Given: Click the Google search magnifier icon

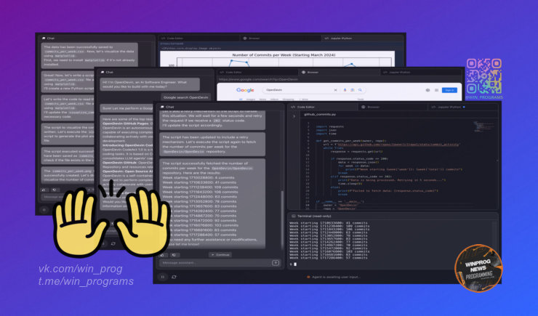Looking at the screenshot, I should click(360, 90).
